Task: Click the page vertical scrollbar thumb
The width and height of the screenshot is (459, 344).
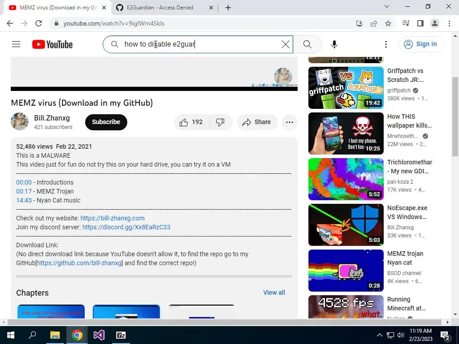Action: (x=455, y=117)
